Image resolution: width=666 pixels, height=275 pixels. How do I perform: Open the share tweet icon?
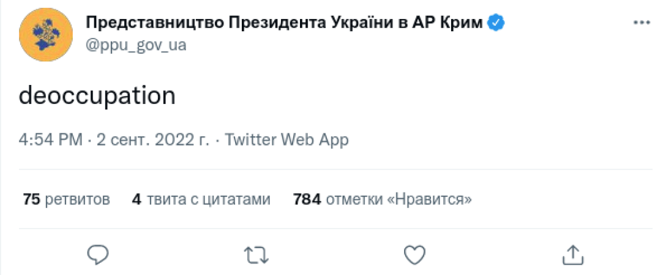pyautogui.click(x=572, y=254)
